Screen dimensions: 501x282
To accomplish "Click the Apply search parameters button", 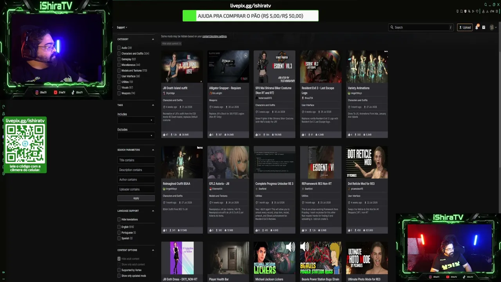I will pos(136,198).
